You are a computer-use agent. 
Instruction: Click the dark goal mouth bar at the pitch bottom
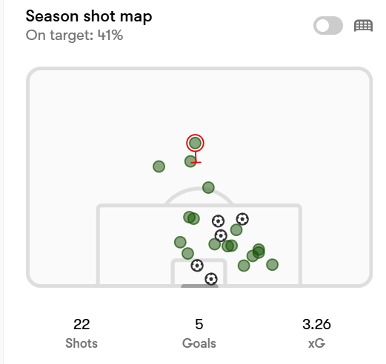(x=199, y=286)
